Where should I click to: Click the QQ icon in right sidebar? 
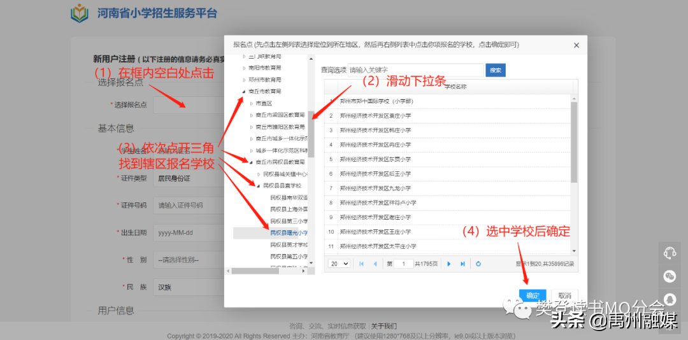tap(670, 299)
